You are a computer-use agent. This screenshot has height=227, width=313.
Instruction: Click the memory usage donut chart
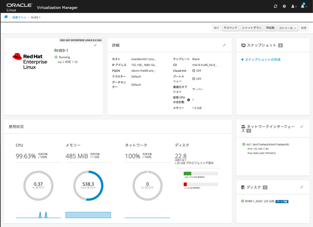click(x=88, y=185)
